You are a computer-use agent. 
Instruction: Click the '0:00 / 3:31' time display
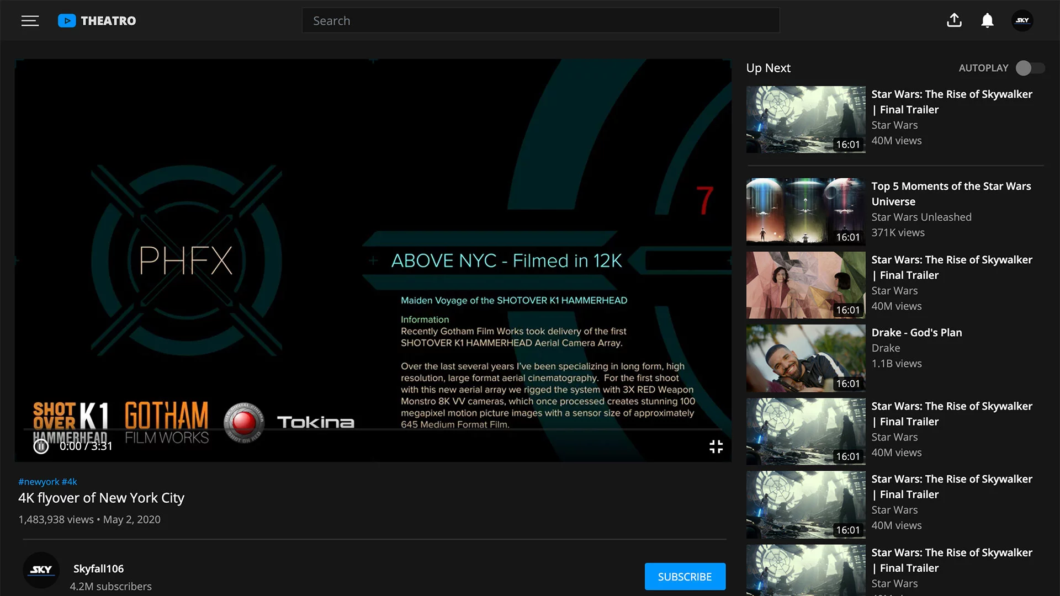click(86, 446)
